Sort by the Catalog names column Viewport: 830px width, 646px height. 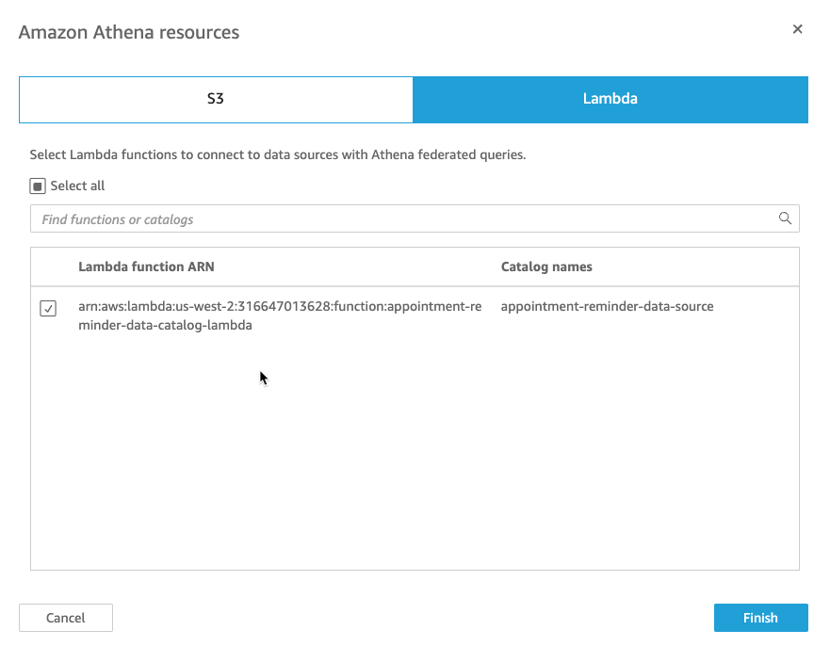pyautogui.click(x=546, y=266)
